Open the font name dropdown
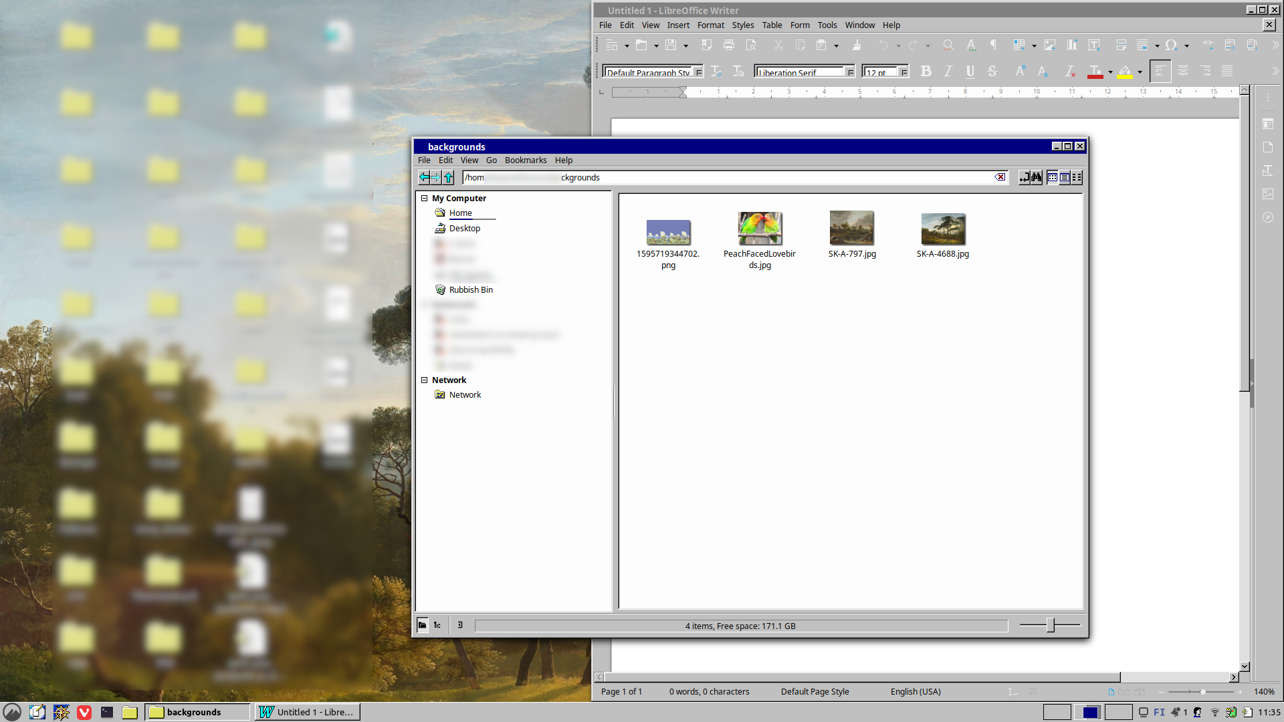This screenshot has width=1284, height=722. (850, 72)
